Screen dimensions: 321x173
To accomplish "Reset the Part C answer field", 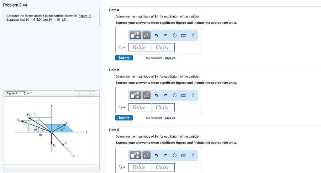I will pos(174,155).
